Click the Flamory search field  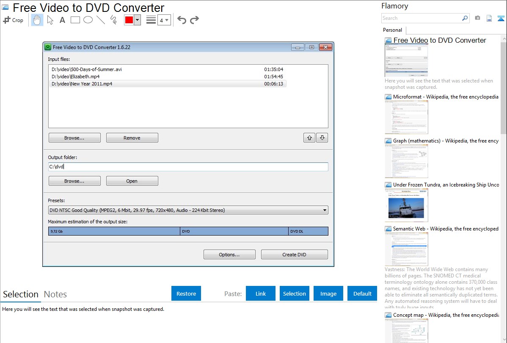coord(421,18)
